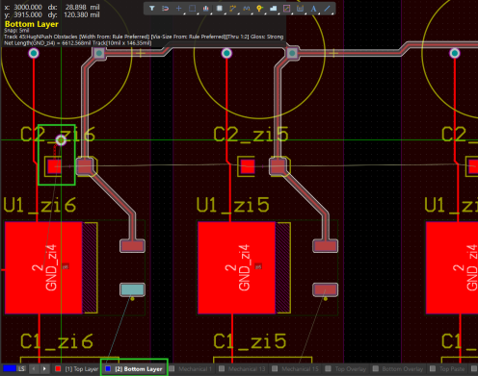Select the via above C2_zi6 red track
Viewport: 478px width, 376px height.
click(x=34, y=53)
